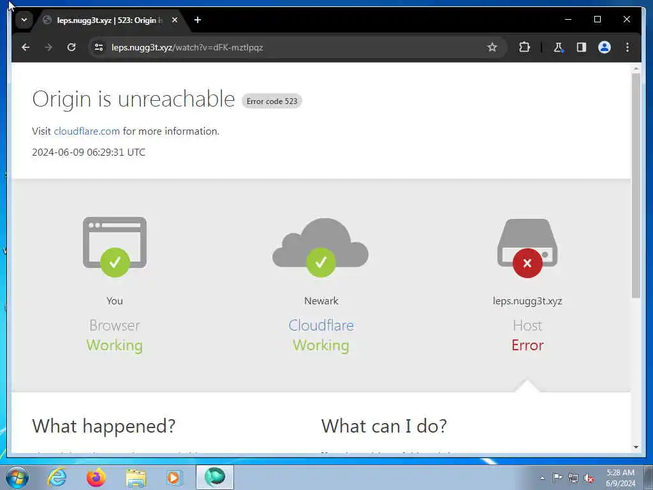This screenshot has width=653, height=490.
Task: Bookmark this page with the star icon
Action: tap(492, 47)
